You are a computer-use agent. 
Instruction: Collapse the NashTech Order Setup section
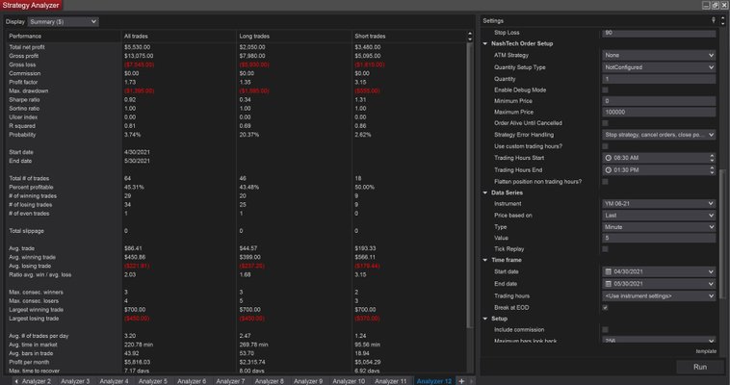[x=485, y=44]
